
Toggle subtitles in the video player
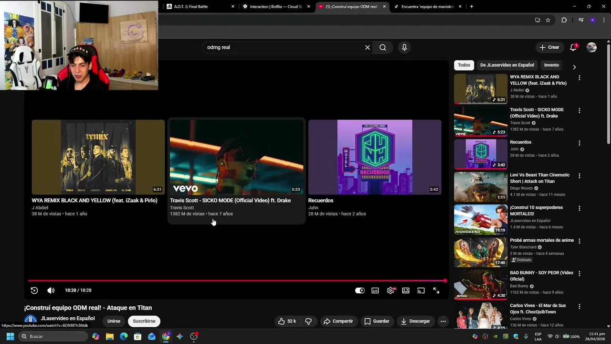pos(375,290)
